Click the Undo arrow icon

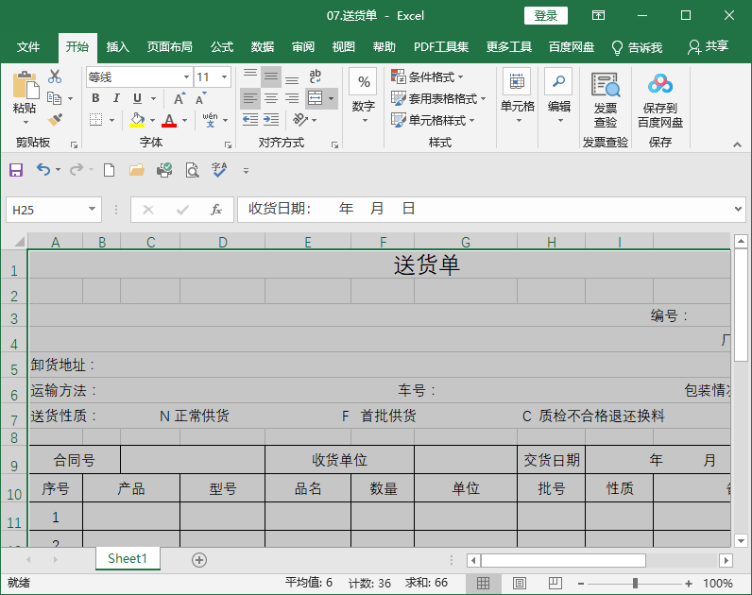pyautogui.click(x=43, y=170)
